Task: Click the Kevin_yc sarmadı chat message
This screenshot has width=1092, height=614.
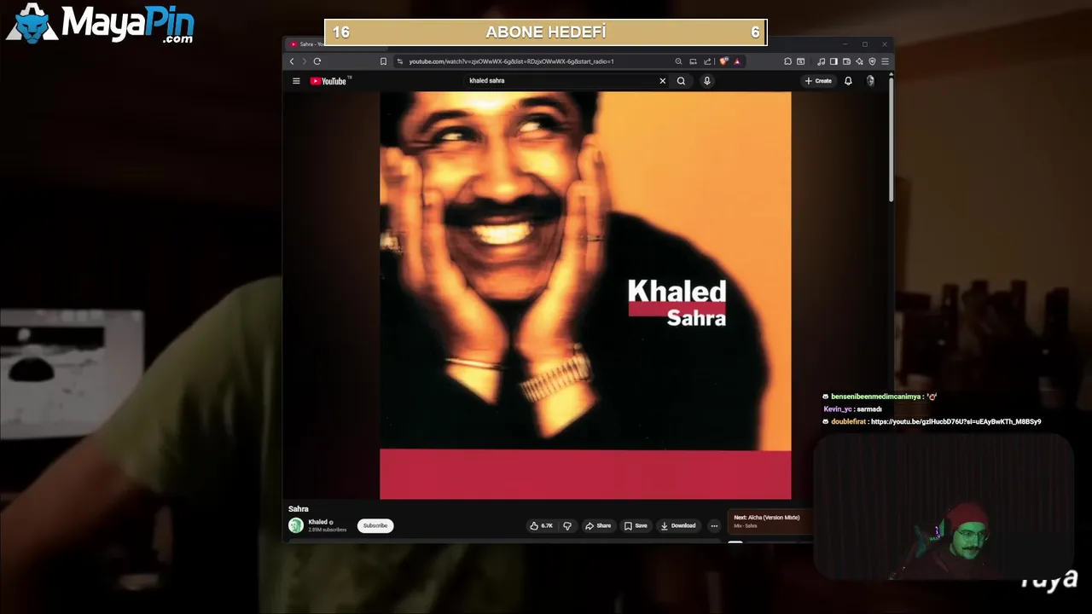Action: coord(852,409)
